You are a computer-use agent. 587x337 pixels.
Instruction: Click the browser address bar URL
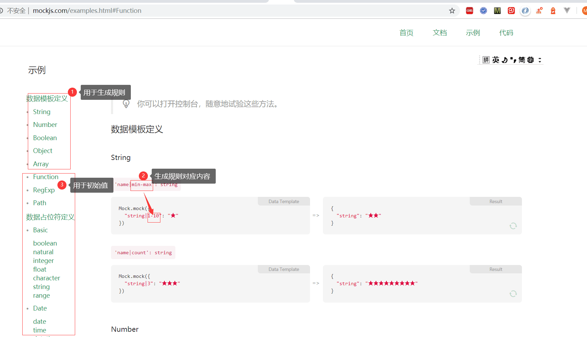click(87, 11)
